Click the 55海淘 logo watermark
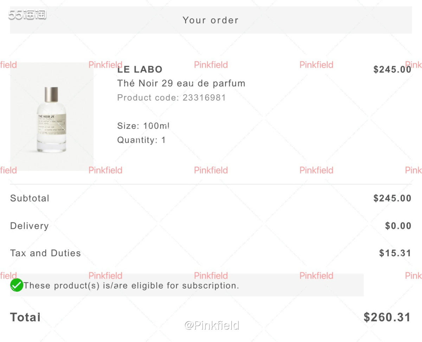This screenshot has width=422, height=342. [x=27, y=15]
